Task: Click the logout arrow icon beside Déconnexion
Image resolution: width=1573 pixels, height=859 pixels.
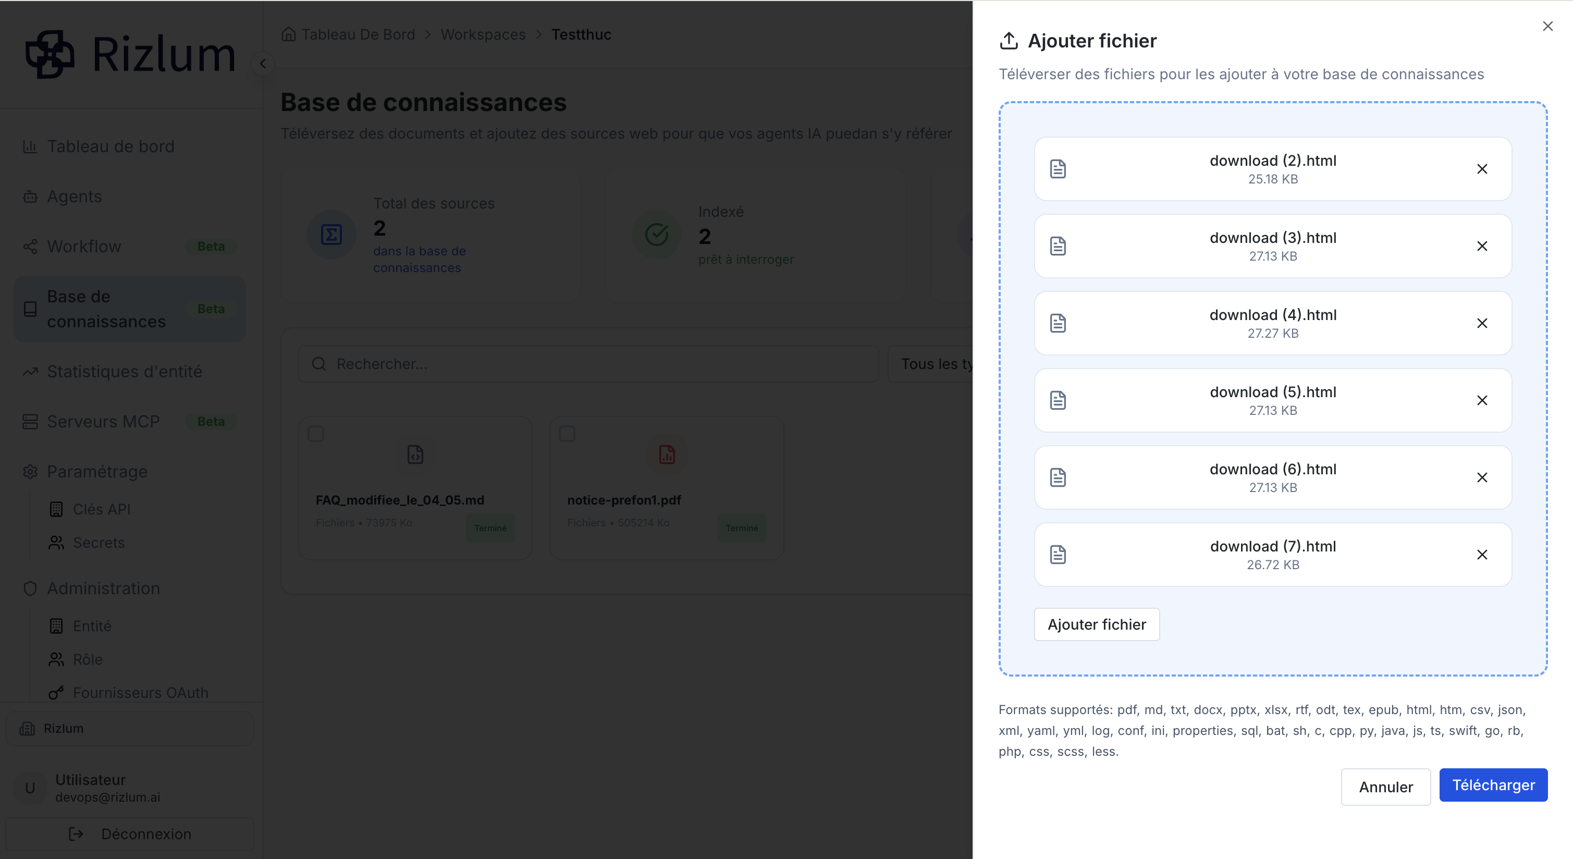Action: (76, 834)
